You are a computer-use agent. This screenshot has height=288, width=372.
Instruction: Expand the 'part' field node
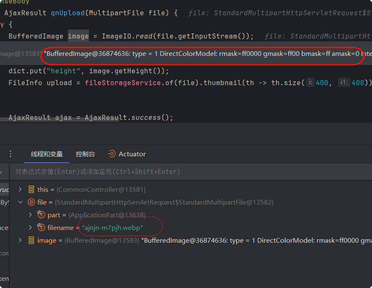[x=30, y=215]
